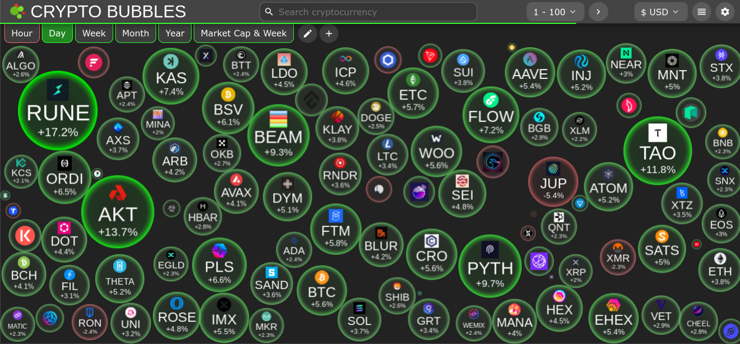Open the ETC bubble

(x=413, y=93)
